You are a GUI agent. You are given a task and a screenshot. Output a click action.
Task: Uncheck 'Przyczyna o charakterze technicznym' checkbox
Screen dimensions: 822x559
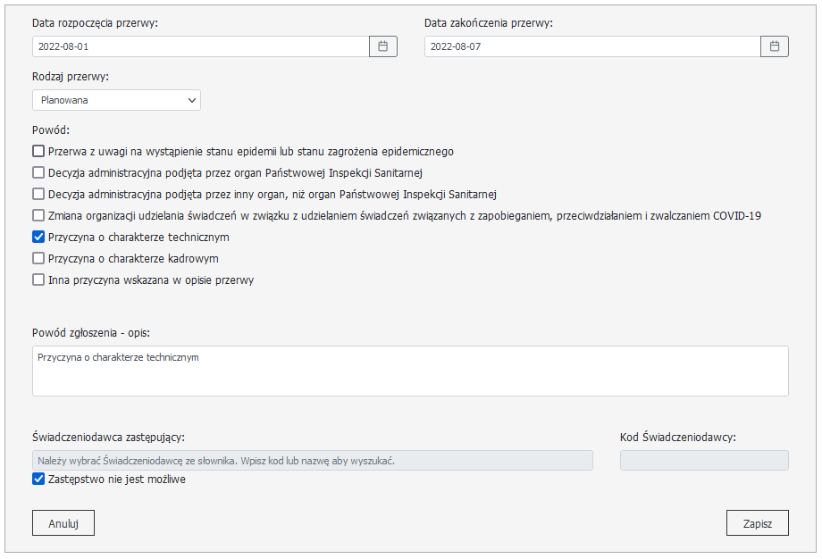click(38, 238)
